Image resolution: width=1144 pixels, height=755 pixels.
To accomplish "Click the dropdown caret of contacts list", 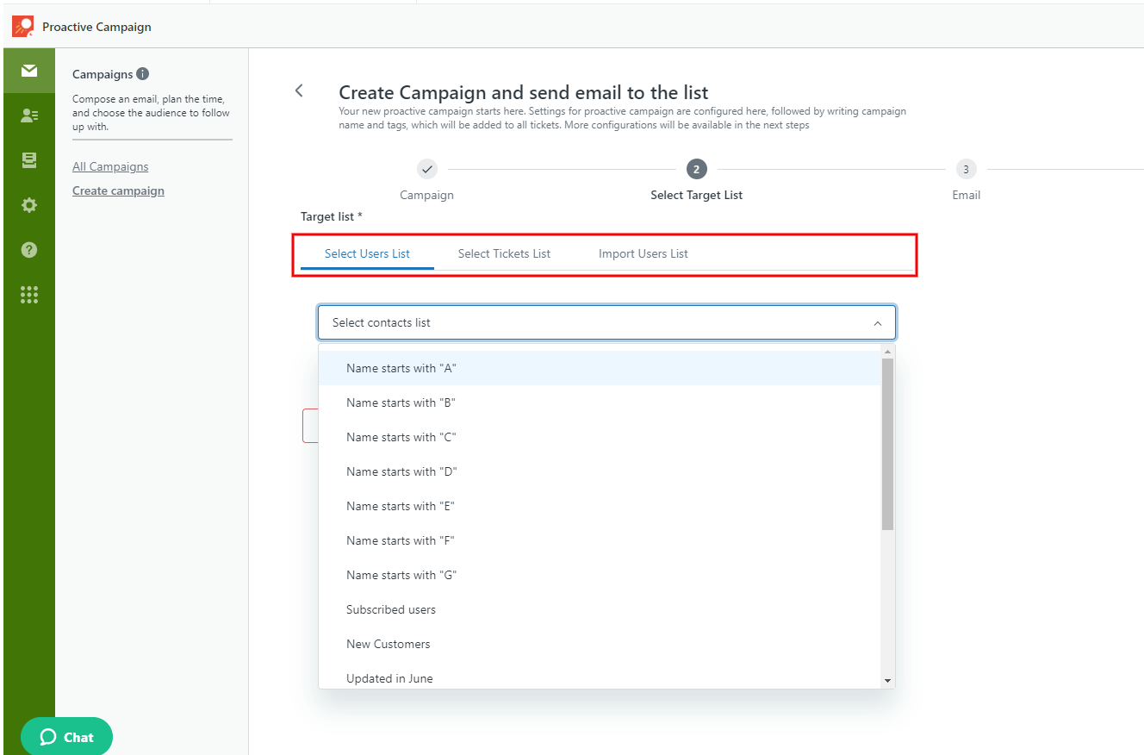I will (878, 323).
